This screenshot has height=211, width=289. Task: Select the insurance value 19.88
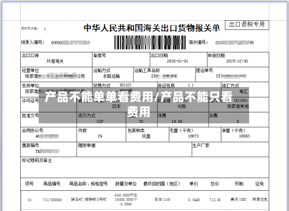[x=177, y=122]
